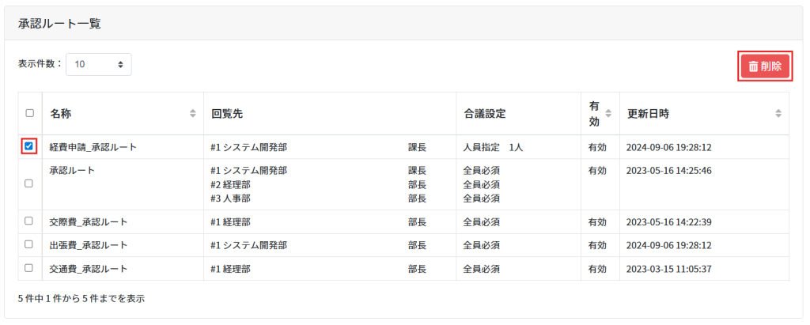The width and height of the screenshot is (810, 325).
Task: Click the 交際費_承認ルート name cell
Action: pyautogui.click(x=88, y=221)
